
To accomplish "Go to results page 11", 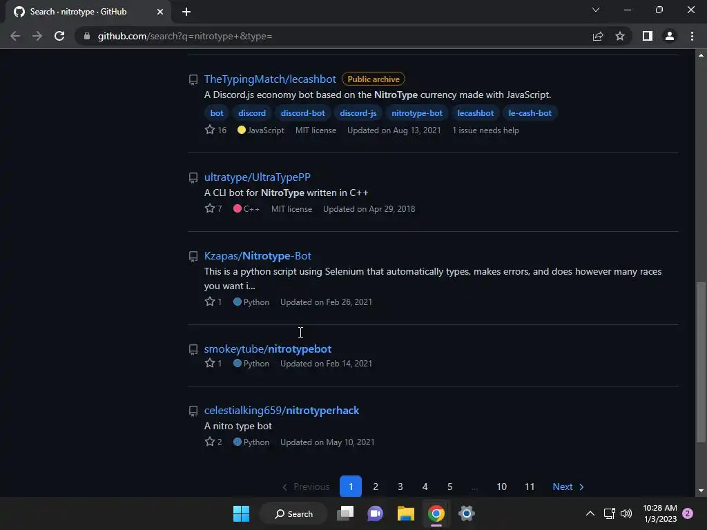I will coord(530,487).
